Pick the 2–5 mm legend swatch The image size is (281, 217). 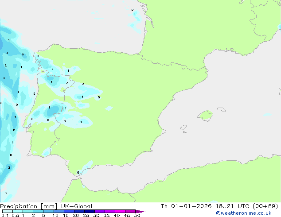point(38,211)
